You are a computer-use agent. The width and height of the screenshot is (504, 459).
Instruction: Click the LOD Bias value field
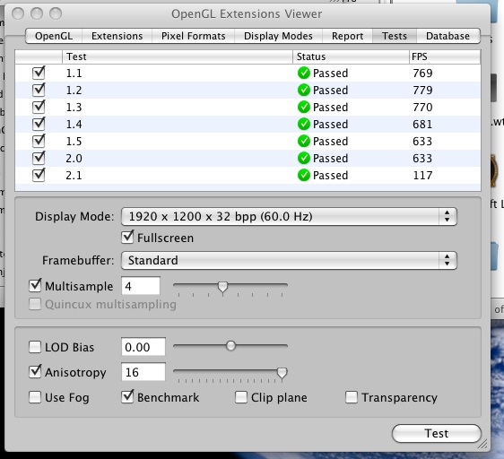[x=143, y=347]
